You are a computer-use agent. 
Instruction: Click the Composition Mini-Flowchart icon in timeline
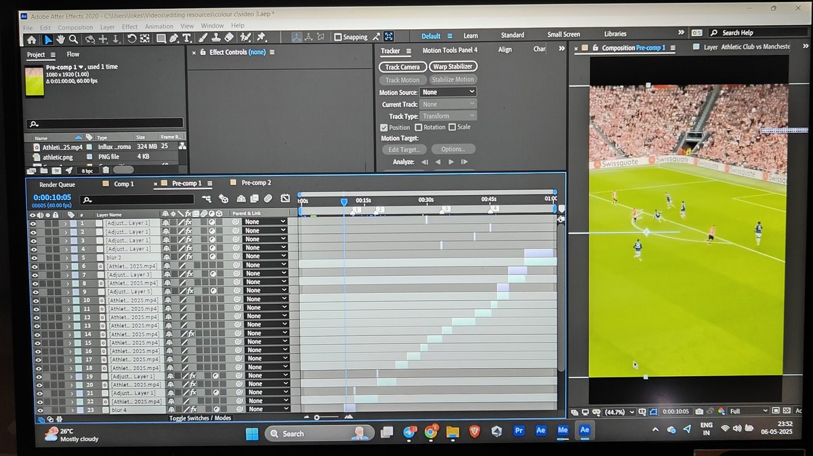point(206,199)
